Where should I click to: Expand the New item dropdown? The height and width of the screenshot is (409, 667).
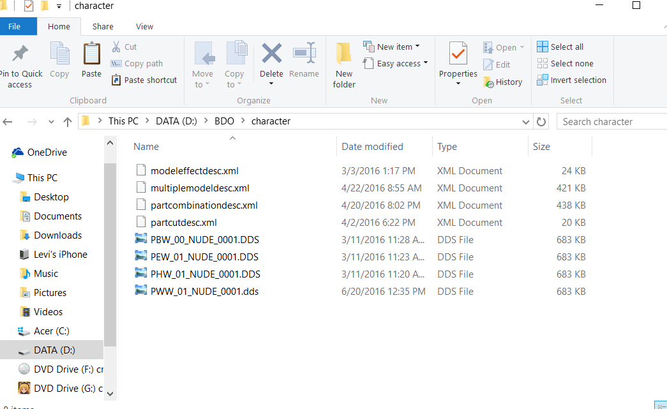[391, 47]
